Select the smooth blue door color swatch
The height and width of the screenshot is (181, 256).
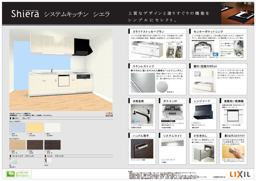pyautogui.click(x=18, y=128)
